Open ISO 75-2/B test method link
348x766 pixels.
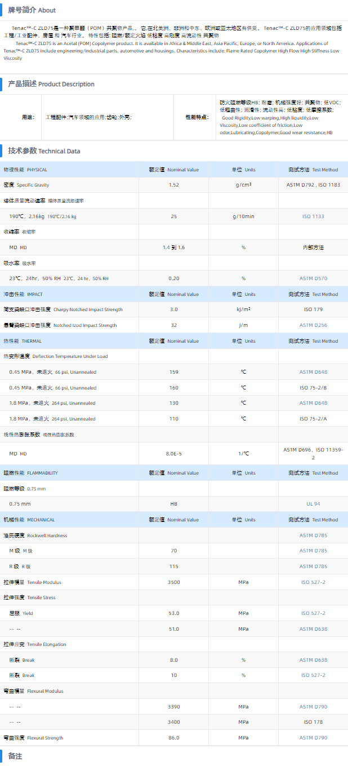tap(313, 388)
